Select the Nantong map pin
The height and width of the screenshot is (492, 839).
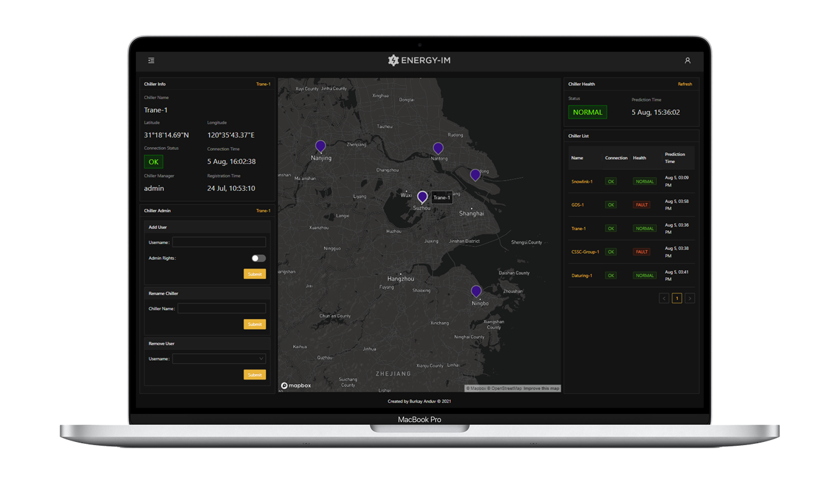click(x=438, y=148)
